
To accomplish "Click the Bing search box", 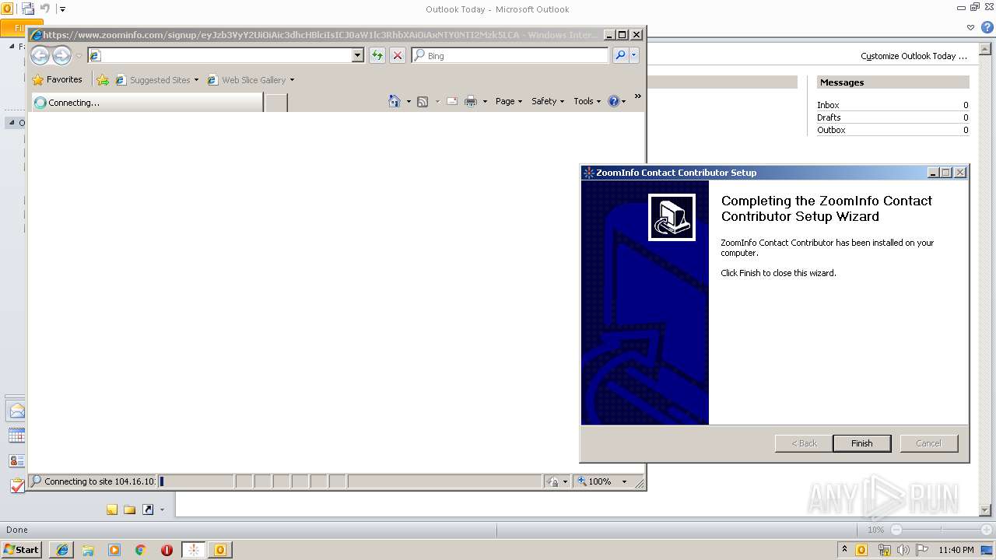I will (x=510, y=55).
